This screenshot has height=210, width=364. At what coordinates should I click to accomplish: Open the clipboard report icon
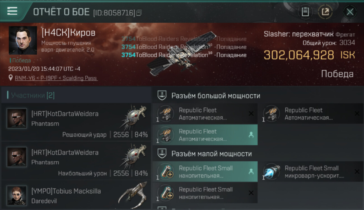click(x=305, y=12)
